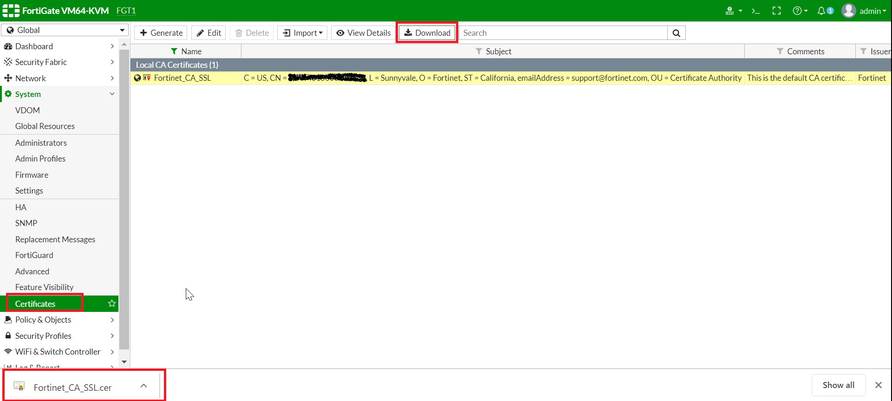
Task: Toggle fullscreen mode icon
Action: [x=776, y=11]
